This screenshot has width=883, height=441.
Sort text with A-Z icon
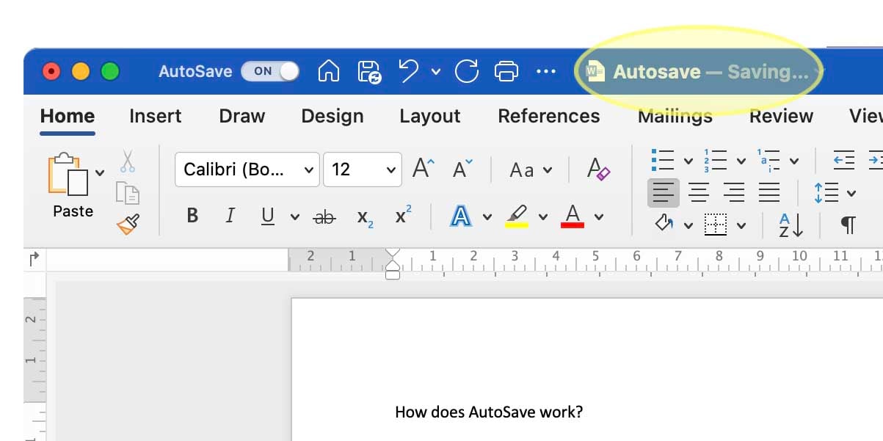pyautogui.click(x=791, y=225)
